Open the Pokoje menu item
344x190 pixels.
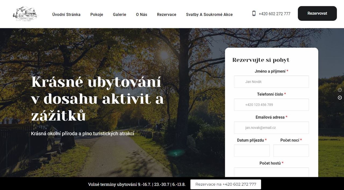click(97, 14)
